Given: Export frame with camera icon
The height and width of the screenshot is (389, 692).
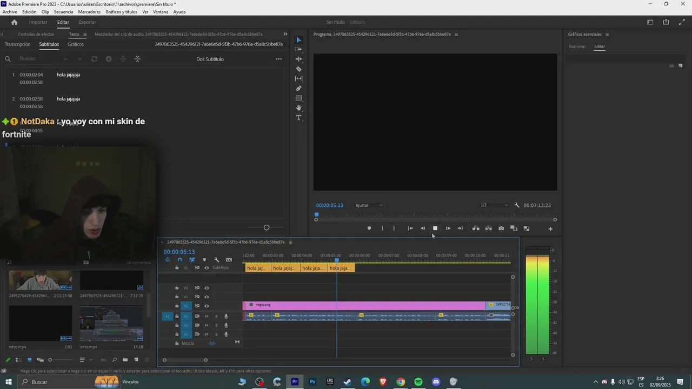Looking at the screenshot, I should 501,229.
